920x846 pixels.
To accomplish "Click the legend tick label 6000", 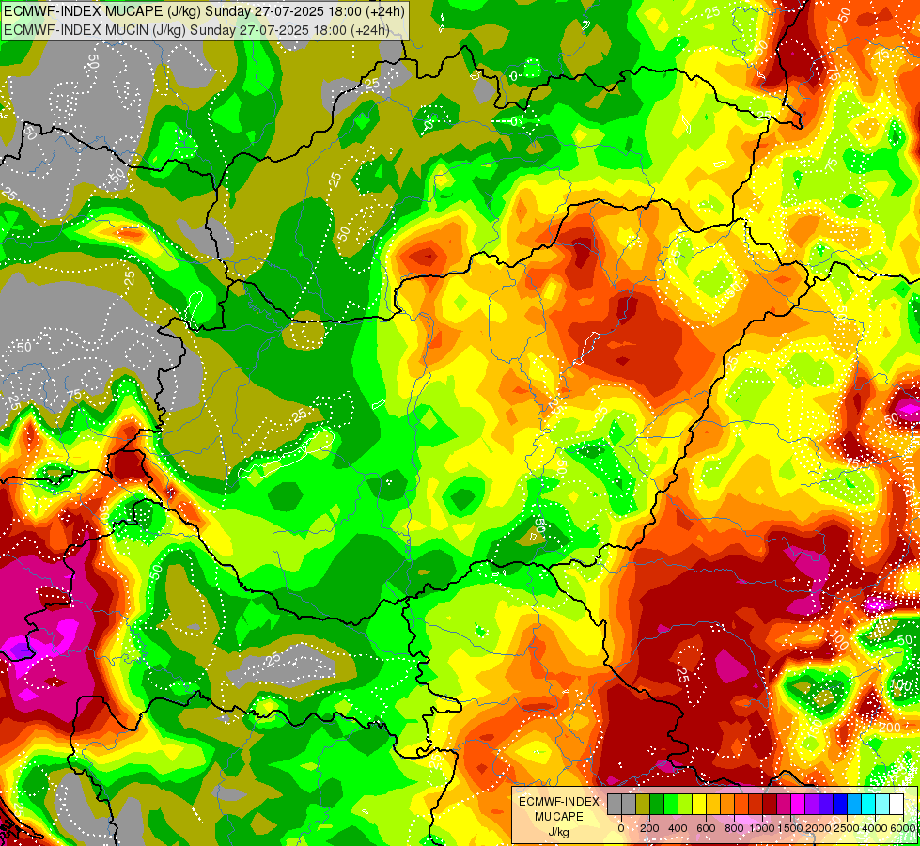I will (903, 828).
